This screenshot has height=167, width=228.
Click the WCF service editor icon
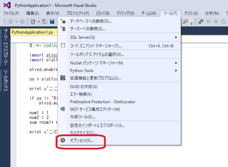click(63, 109)
